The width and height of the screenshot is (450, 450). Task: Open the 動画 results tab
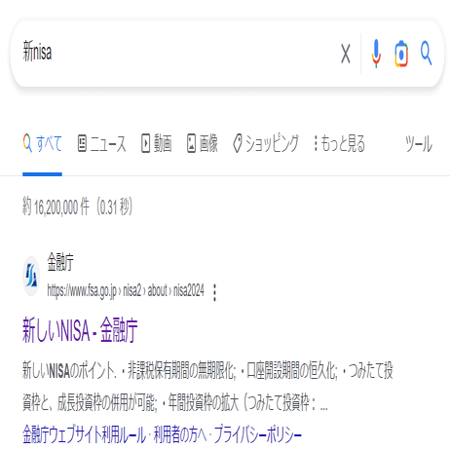pos(156,143)
